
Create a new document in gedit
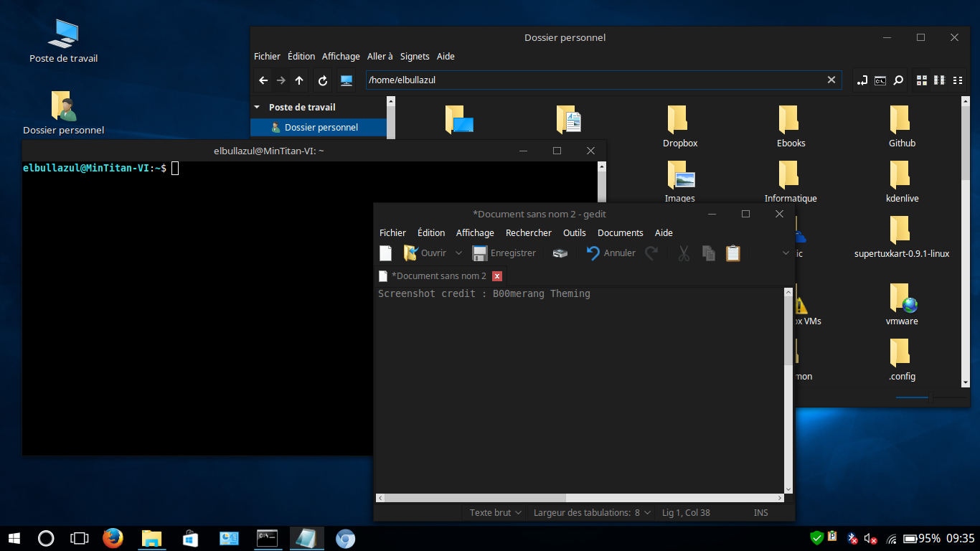tap(385, 253)
